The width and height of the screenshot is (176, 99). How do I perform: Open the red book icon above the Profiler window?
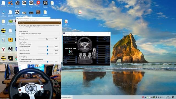click(x=66, y=21)
